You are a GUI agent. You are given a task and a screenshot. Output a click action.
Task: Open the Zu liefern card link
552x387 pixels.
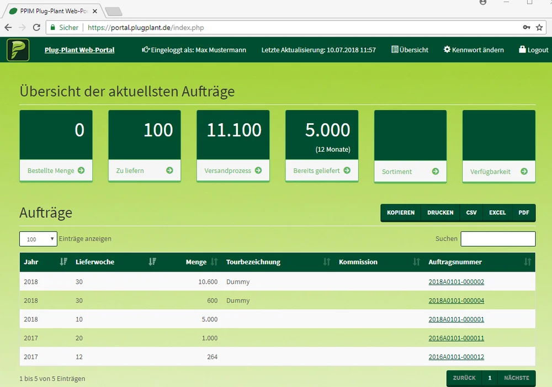(145, 171)
